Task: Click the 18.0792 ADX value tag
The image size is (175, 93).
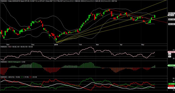Action: coord(171,88)
